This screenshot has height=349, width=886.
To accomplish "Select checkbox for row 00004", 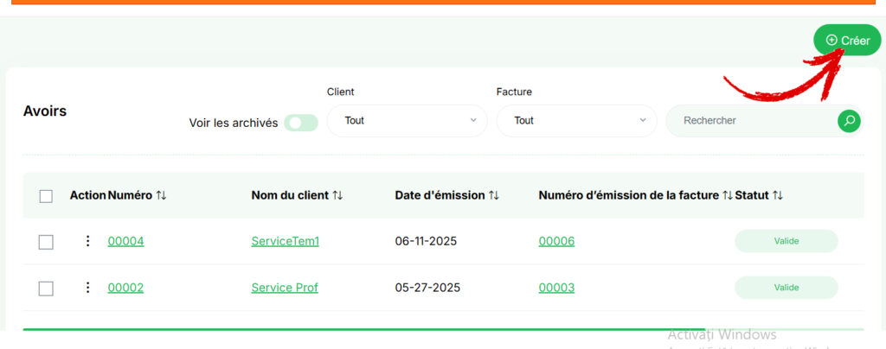I will coord(46,243).
